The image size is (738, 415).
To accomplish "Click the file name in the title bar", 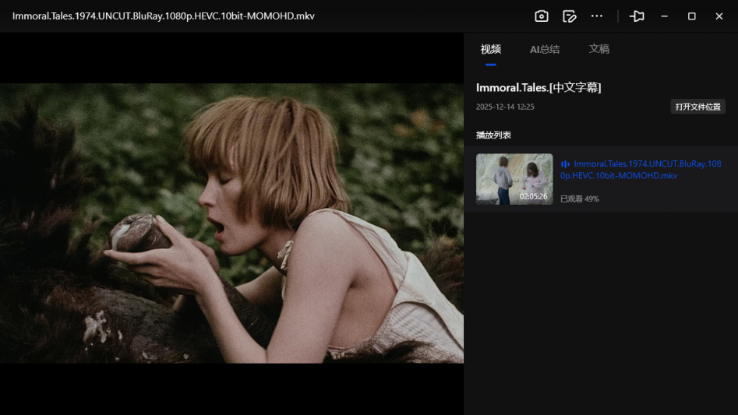I will tap(164, 16).
